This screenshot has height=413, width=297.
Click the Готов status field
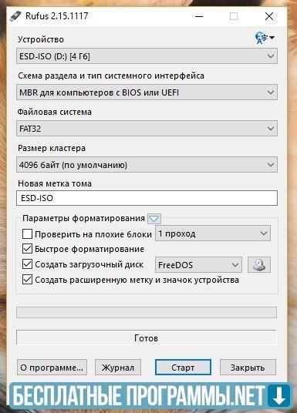click(x=147, y=337)
